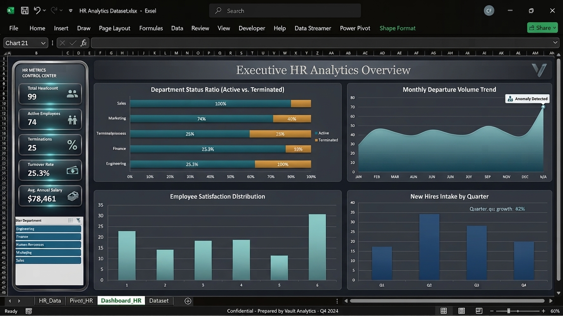The image size is (563, 316).
Task: Click the 60% zoom level text
Action: click(x=555, y=311)
